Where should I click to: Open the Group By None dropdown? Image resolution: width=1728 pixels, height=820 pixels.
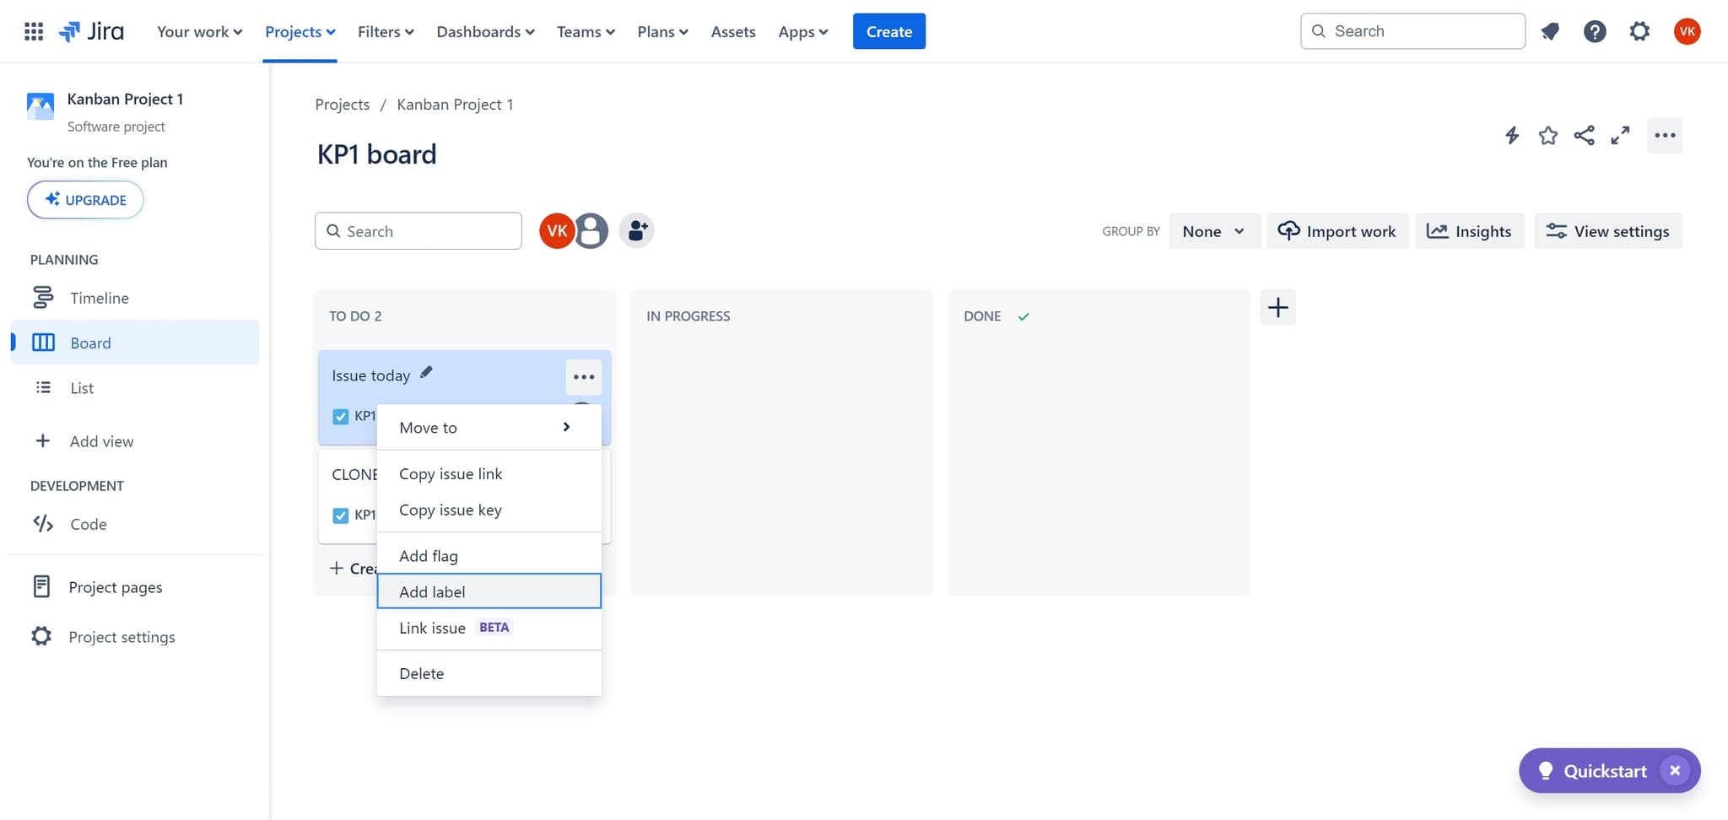[1213, 231]
